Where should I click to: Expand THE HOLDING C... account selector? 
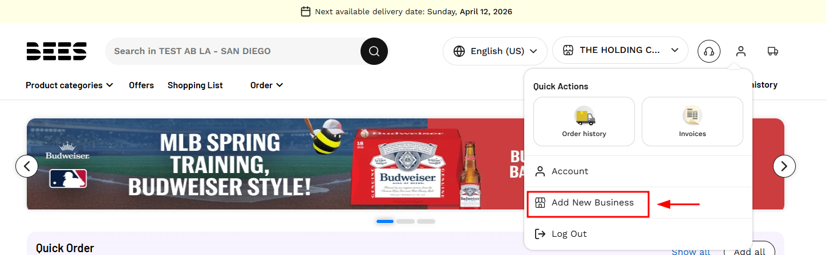[x=620, y=50]
